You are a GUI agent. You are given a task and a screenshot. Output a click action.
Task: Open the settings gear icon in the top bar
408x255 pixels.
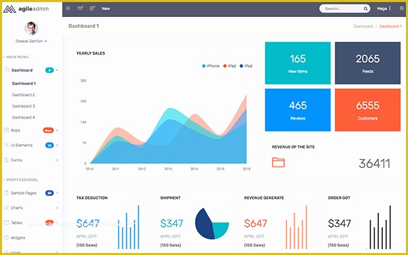pos(401,8)
